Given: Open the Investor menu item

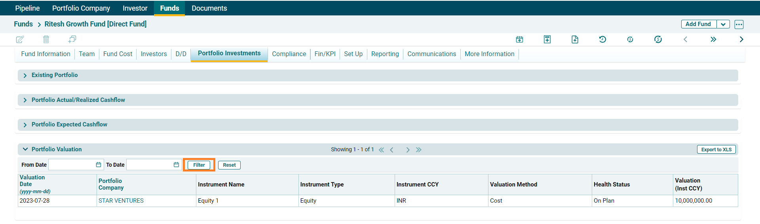Looking at the screenshot, I should click(x=135, y=8).
